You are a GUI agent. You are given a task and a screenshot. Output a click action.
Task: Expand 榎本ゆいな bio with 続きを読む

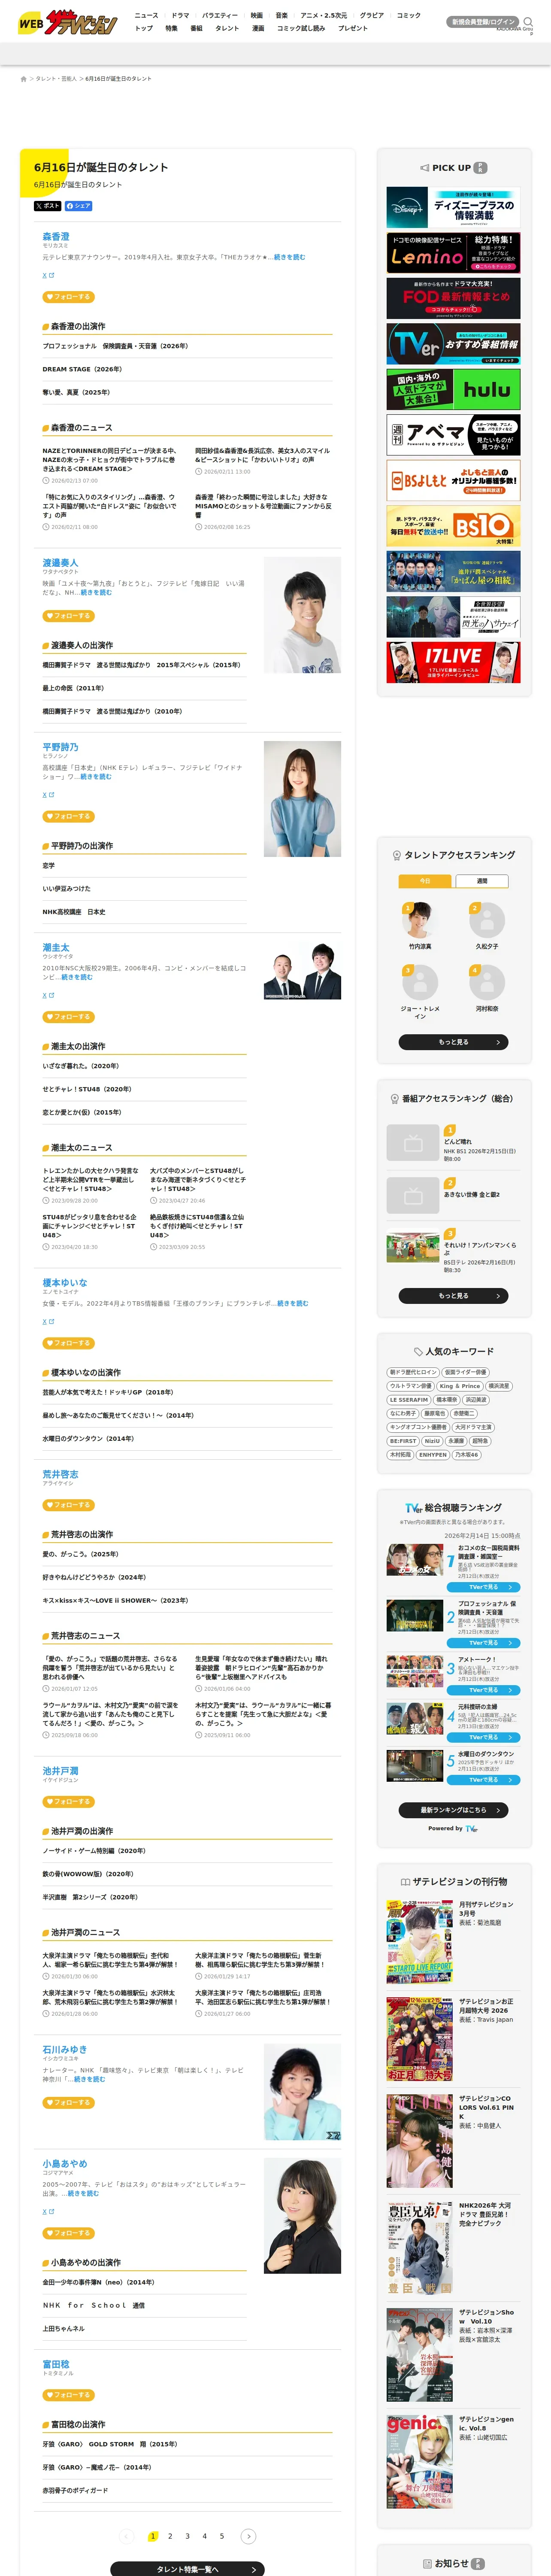tap(293, 1303)
